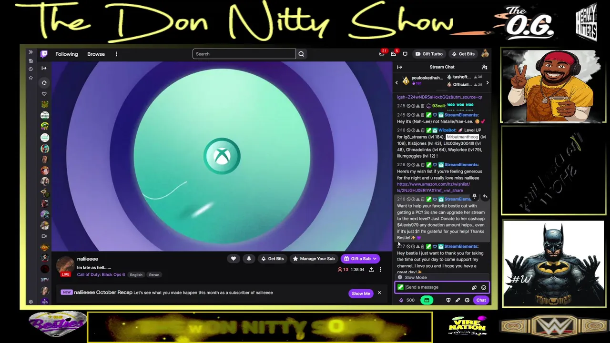This screenshot has width=610, height=343.
Task: Open the Browse tab
Action: [96, 54]
